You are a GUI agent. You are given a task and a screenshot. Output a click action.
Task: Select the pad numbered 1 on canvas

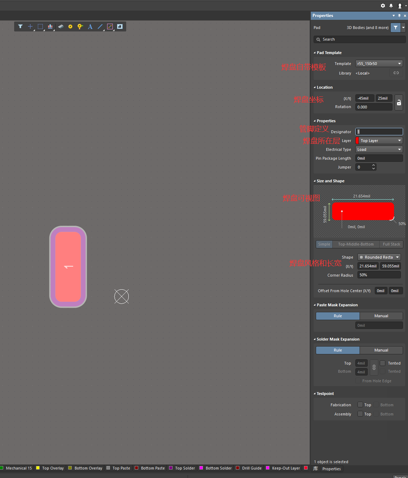[x=68, y=267]
